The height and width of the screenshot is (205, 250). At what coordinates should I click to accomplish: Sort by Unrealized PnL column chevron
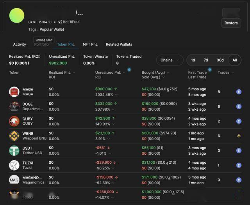point(124,72)
